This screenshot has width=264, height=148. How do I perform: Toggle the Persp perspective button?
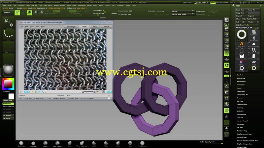click(226, 53)
